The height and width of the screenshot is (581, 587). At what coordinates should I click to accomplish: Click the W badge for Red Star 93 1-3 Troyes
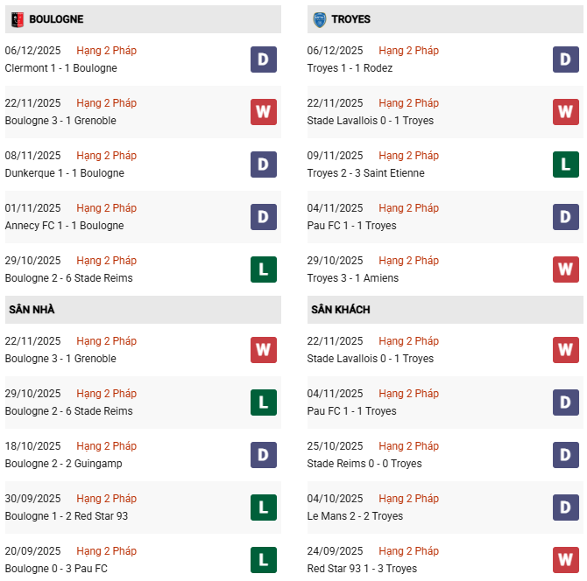click(x=566, y=560)
